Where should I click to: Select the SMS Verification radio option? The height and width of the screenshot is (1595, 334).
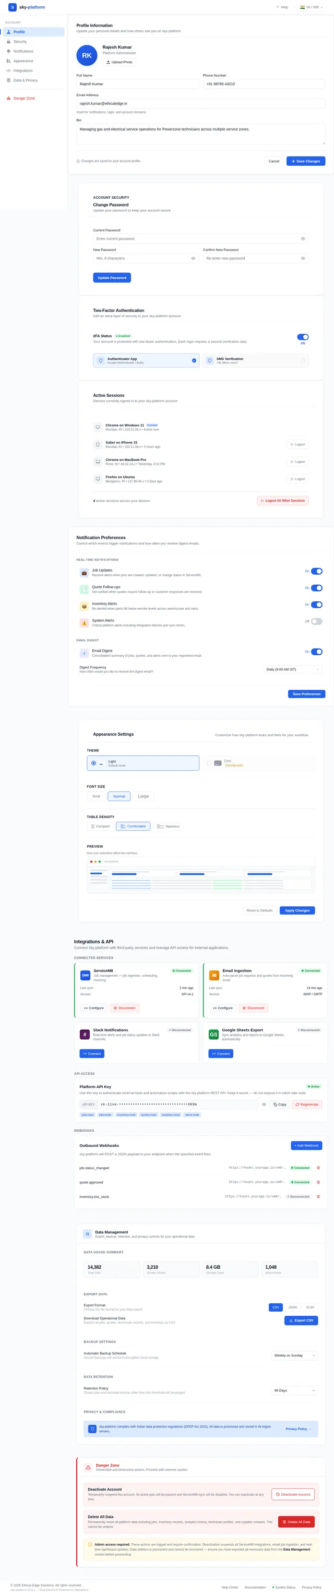click(303, 360)
